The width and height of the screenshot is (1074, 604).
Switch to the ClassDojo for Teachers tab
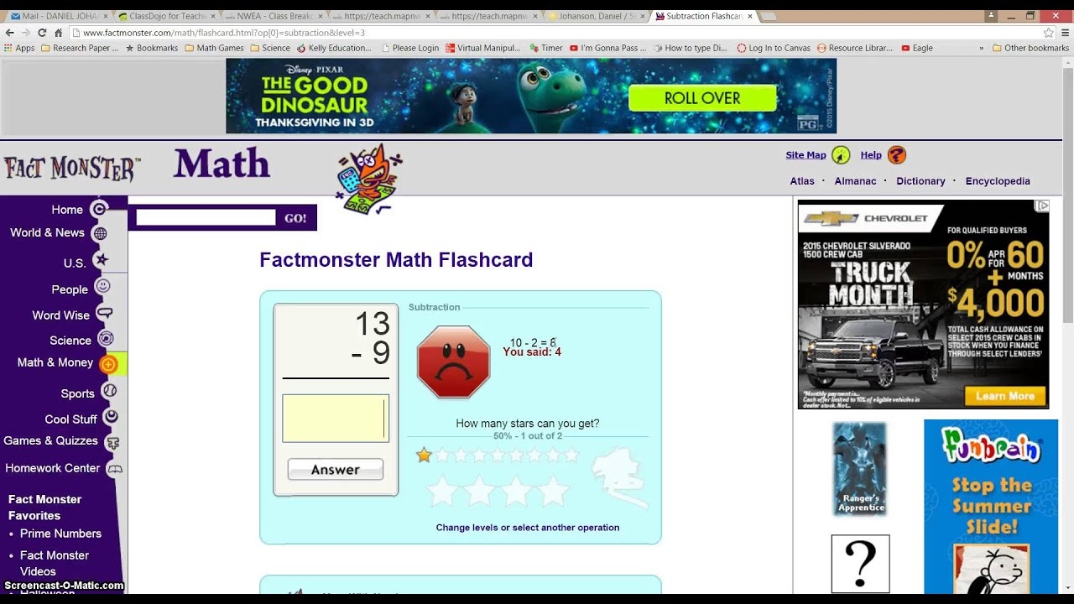click(163, 16)
